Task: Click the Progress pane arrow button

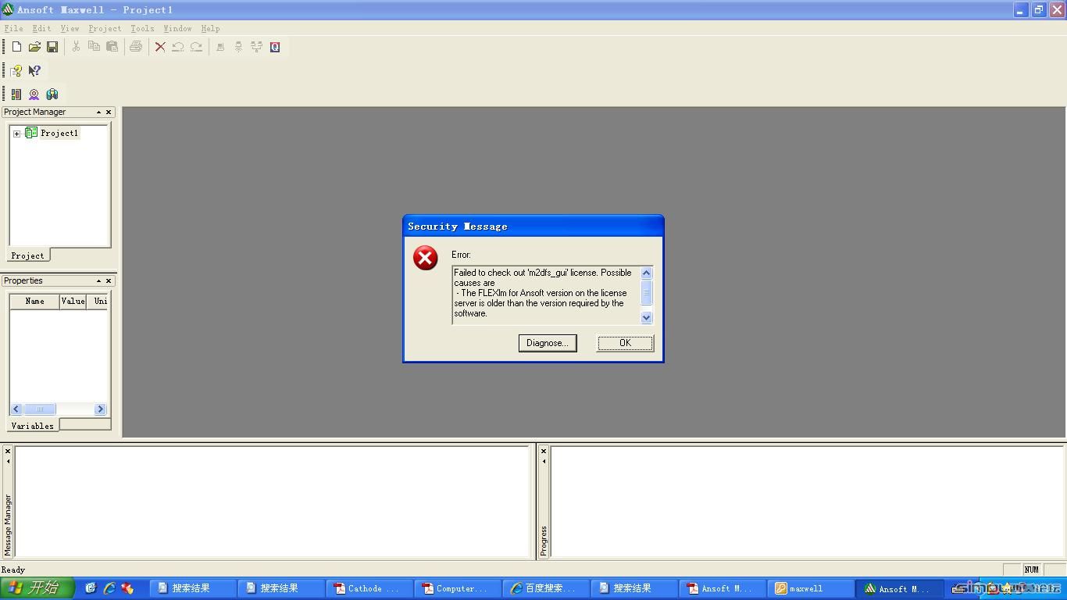Action: point(544,462)
